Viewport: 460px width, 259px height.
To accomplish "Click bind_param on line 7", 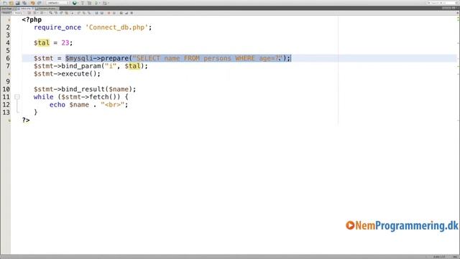I will pos(81,66).
